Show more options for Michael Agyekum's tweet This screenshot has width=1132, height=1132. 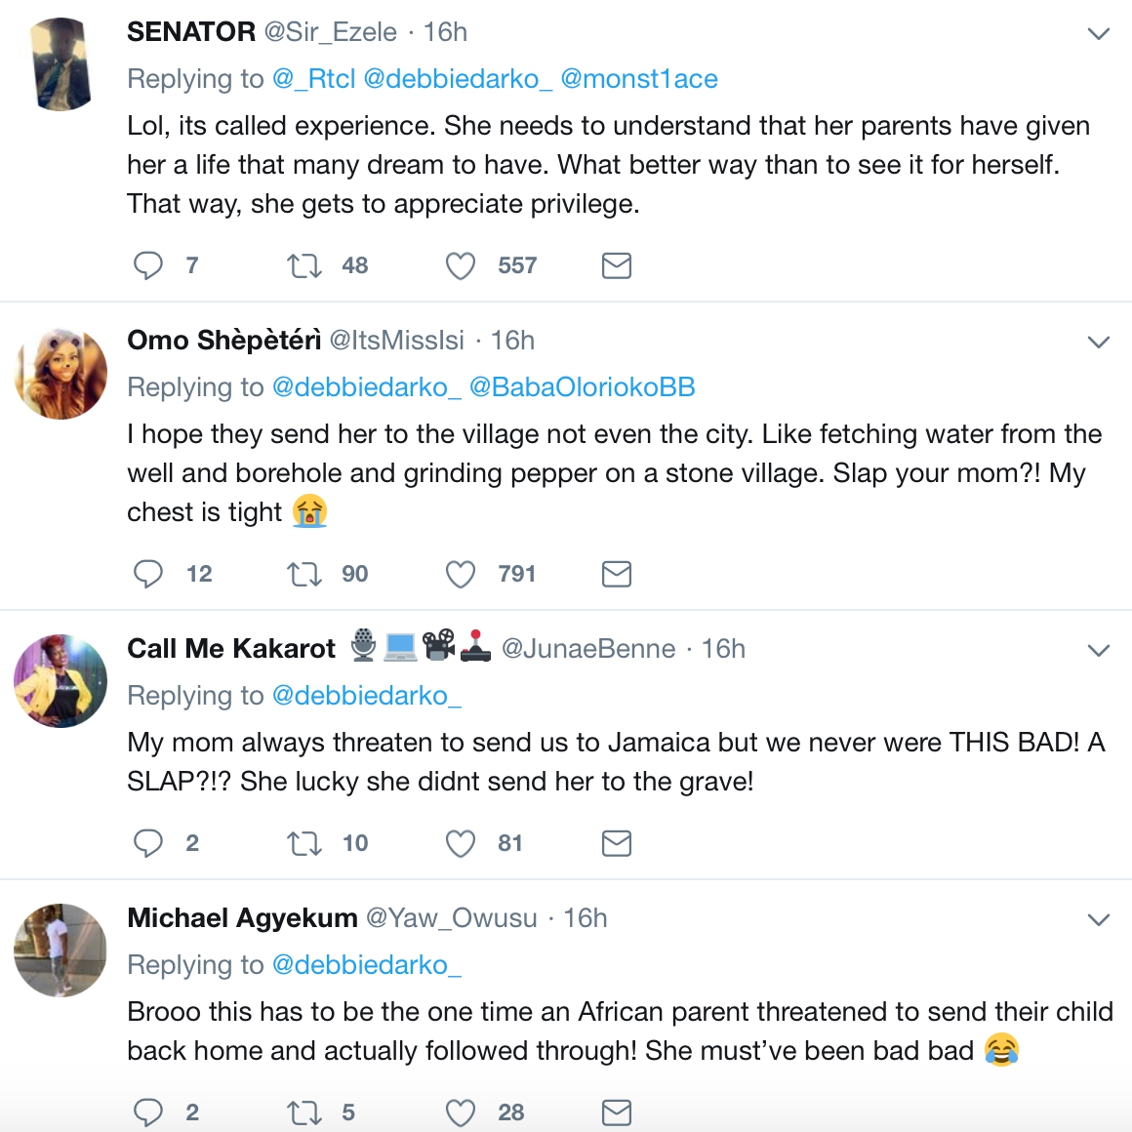[1099, 920]
